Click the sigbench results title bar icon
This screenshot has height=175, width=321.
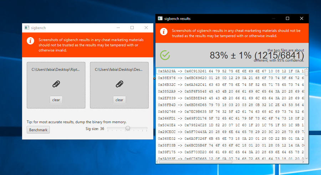coord(160,19)
